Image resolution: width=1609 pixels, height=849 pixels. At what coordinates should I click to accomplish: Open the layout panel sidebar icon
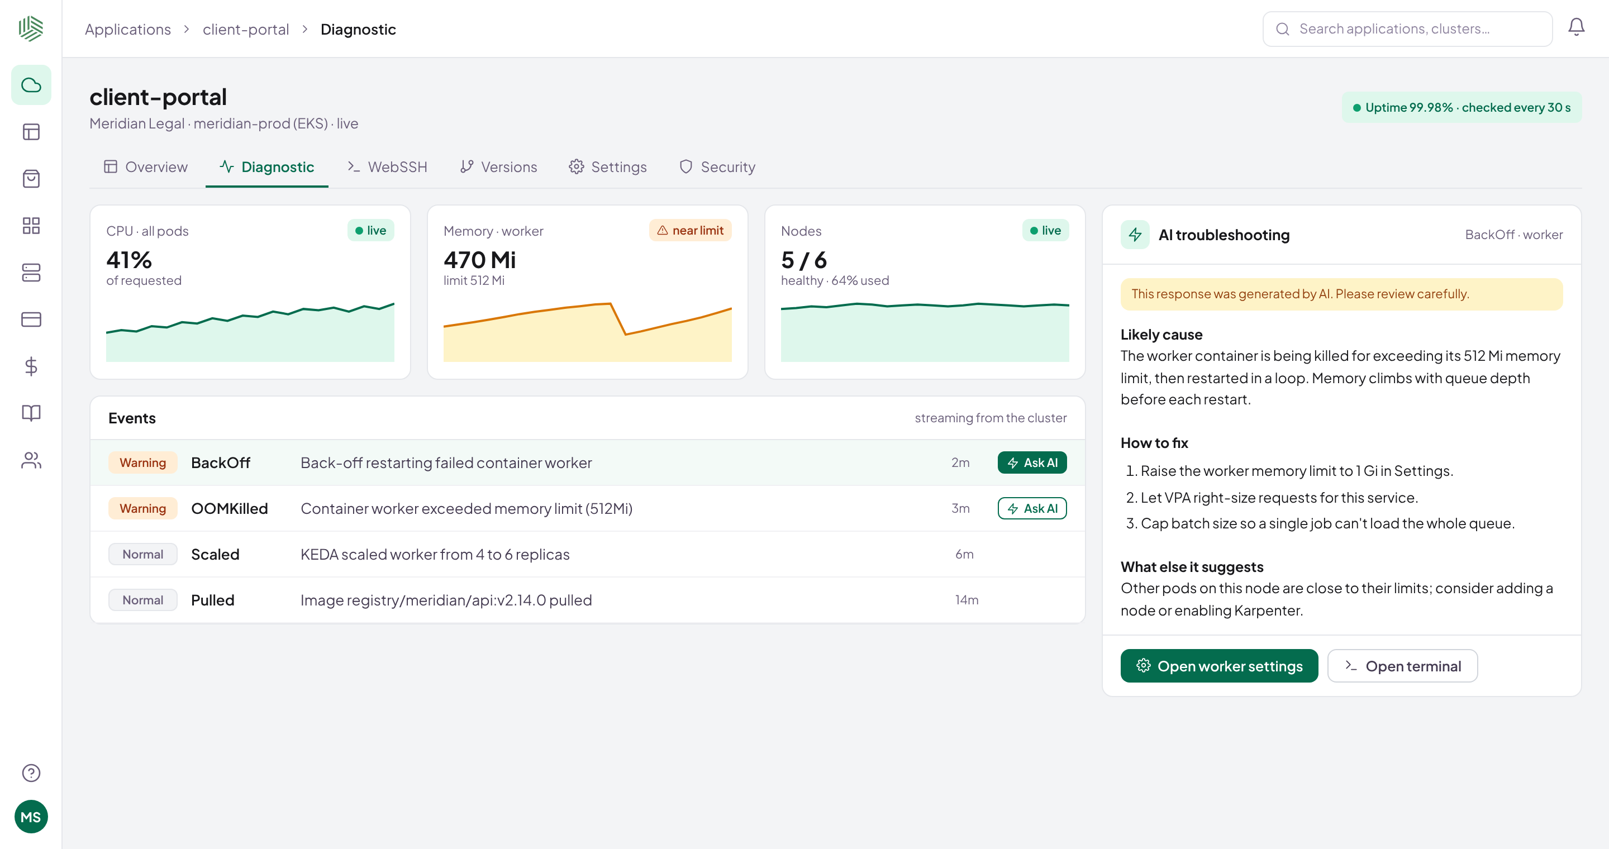[31, 132]
